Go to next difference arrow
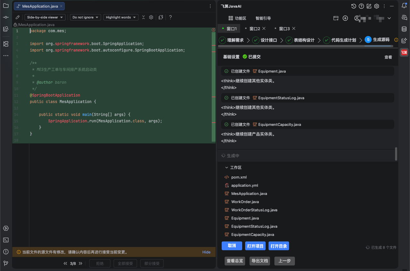 [x=80, y=264]
